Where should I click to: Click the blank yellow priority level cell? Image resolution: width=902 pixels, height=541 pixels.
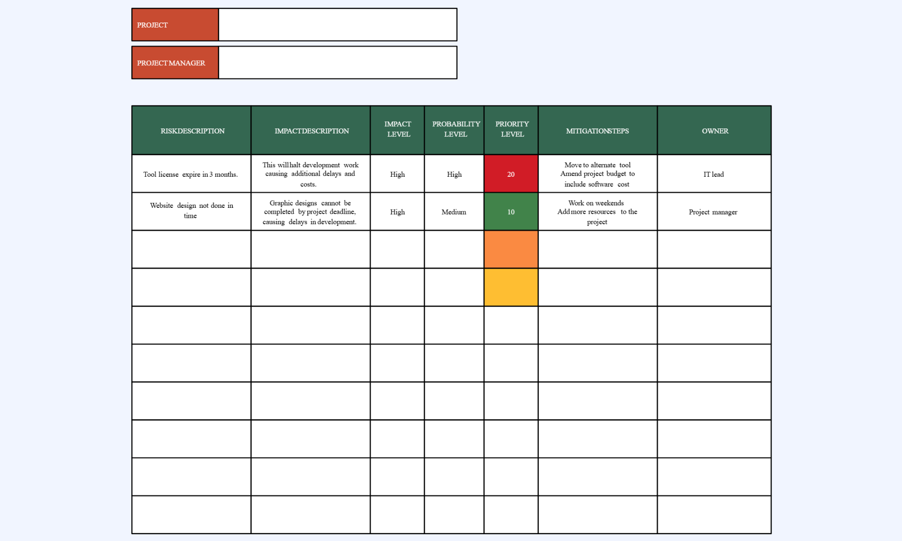coord(511,288)
